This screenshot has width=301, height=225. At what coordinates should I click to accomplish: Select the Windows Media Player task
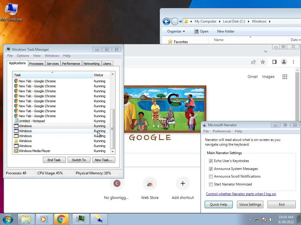click(61, 151)
